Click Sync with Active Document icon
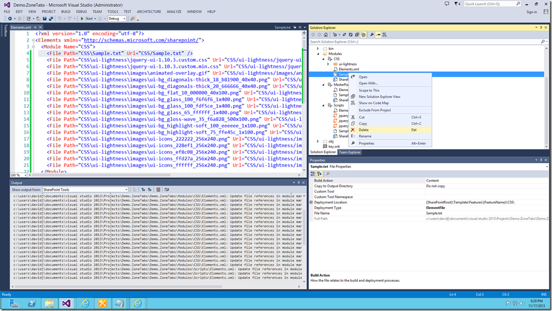This screenshot has width=552, height=311. [x=344, y=35]
